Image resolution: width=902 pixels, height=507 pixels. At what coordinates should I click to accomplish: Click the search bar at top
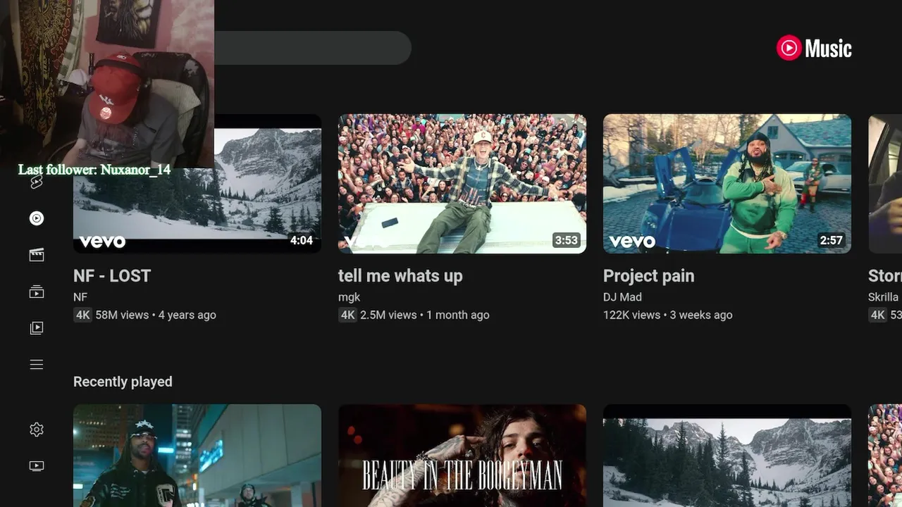[312, 48]
